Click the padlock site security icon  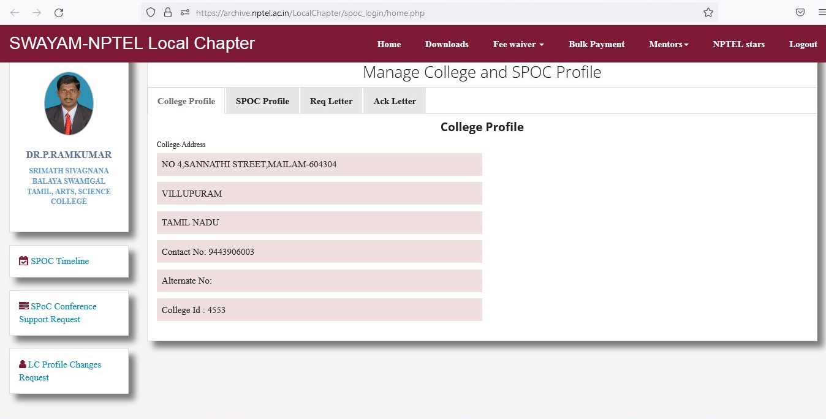pos(168,12)
